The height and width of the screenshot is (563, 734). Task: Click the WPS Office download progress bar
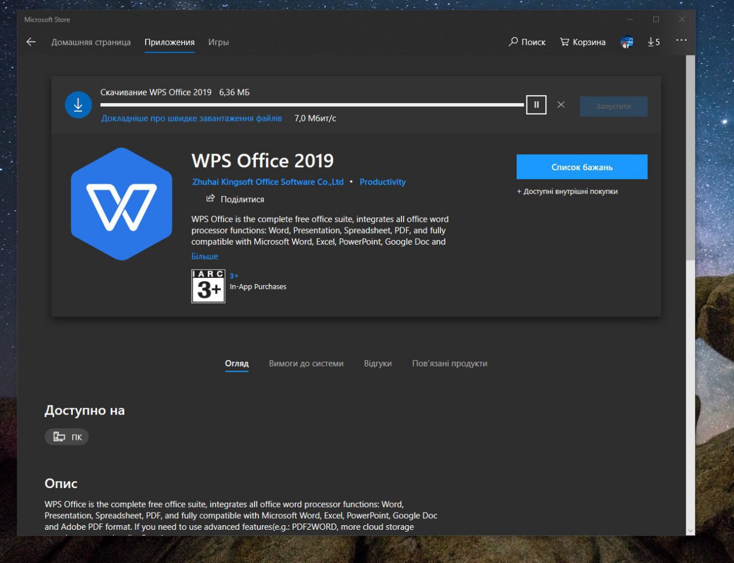[x=312, y=105]
